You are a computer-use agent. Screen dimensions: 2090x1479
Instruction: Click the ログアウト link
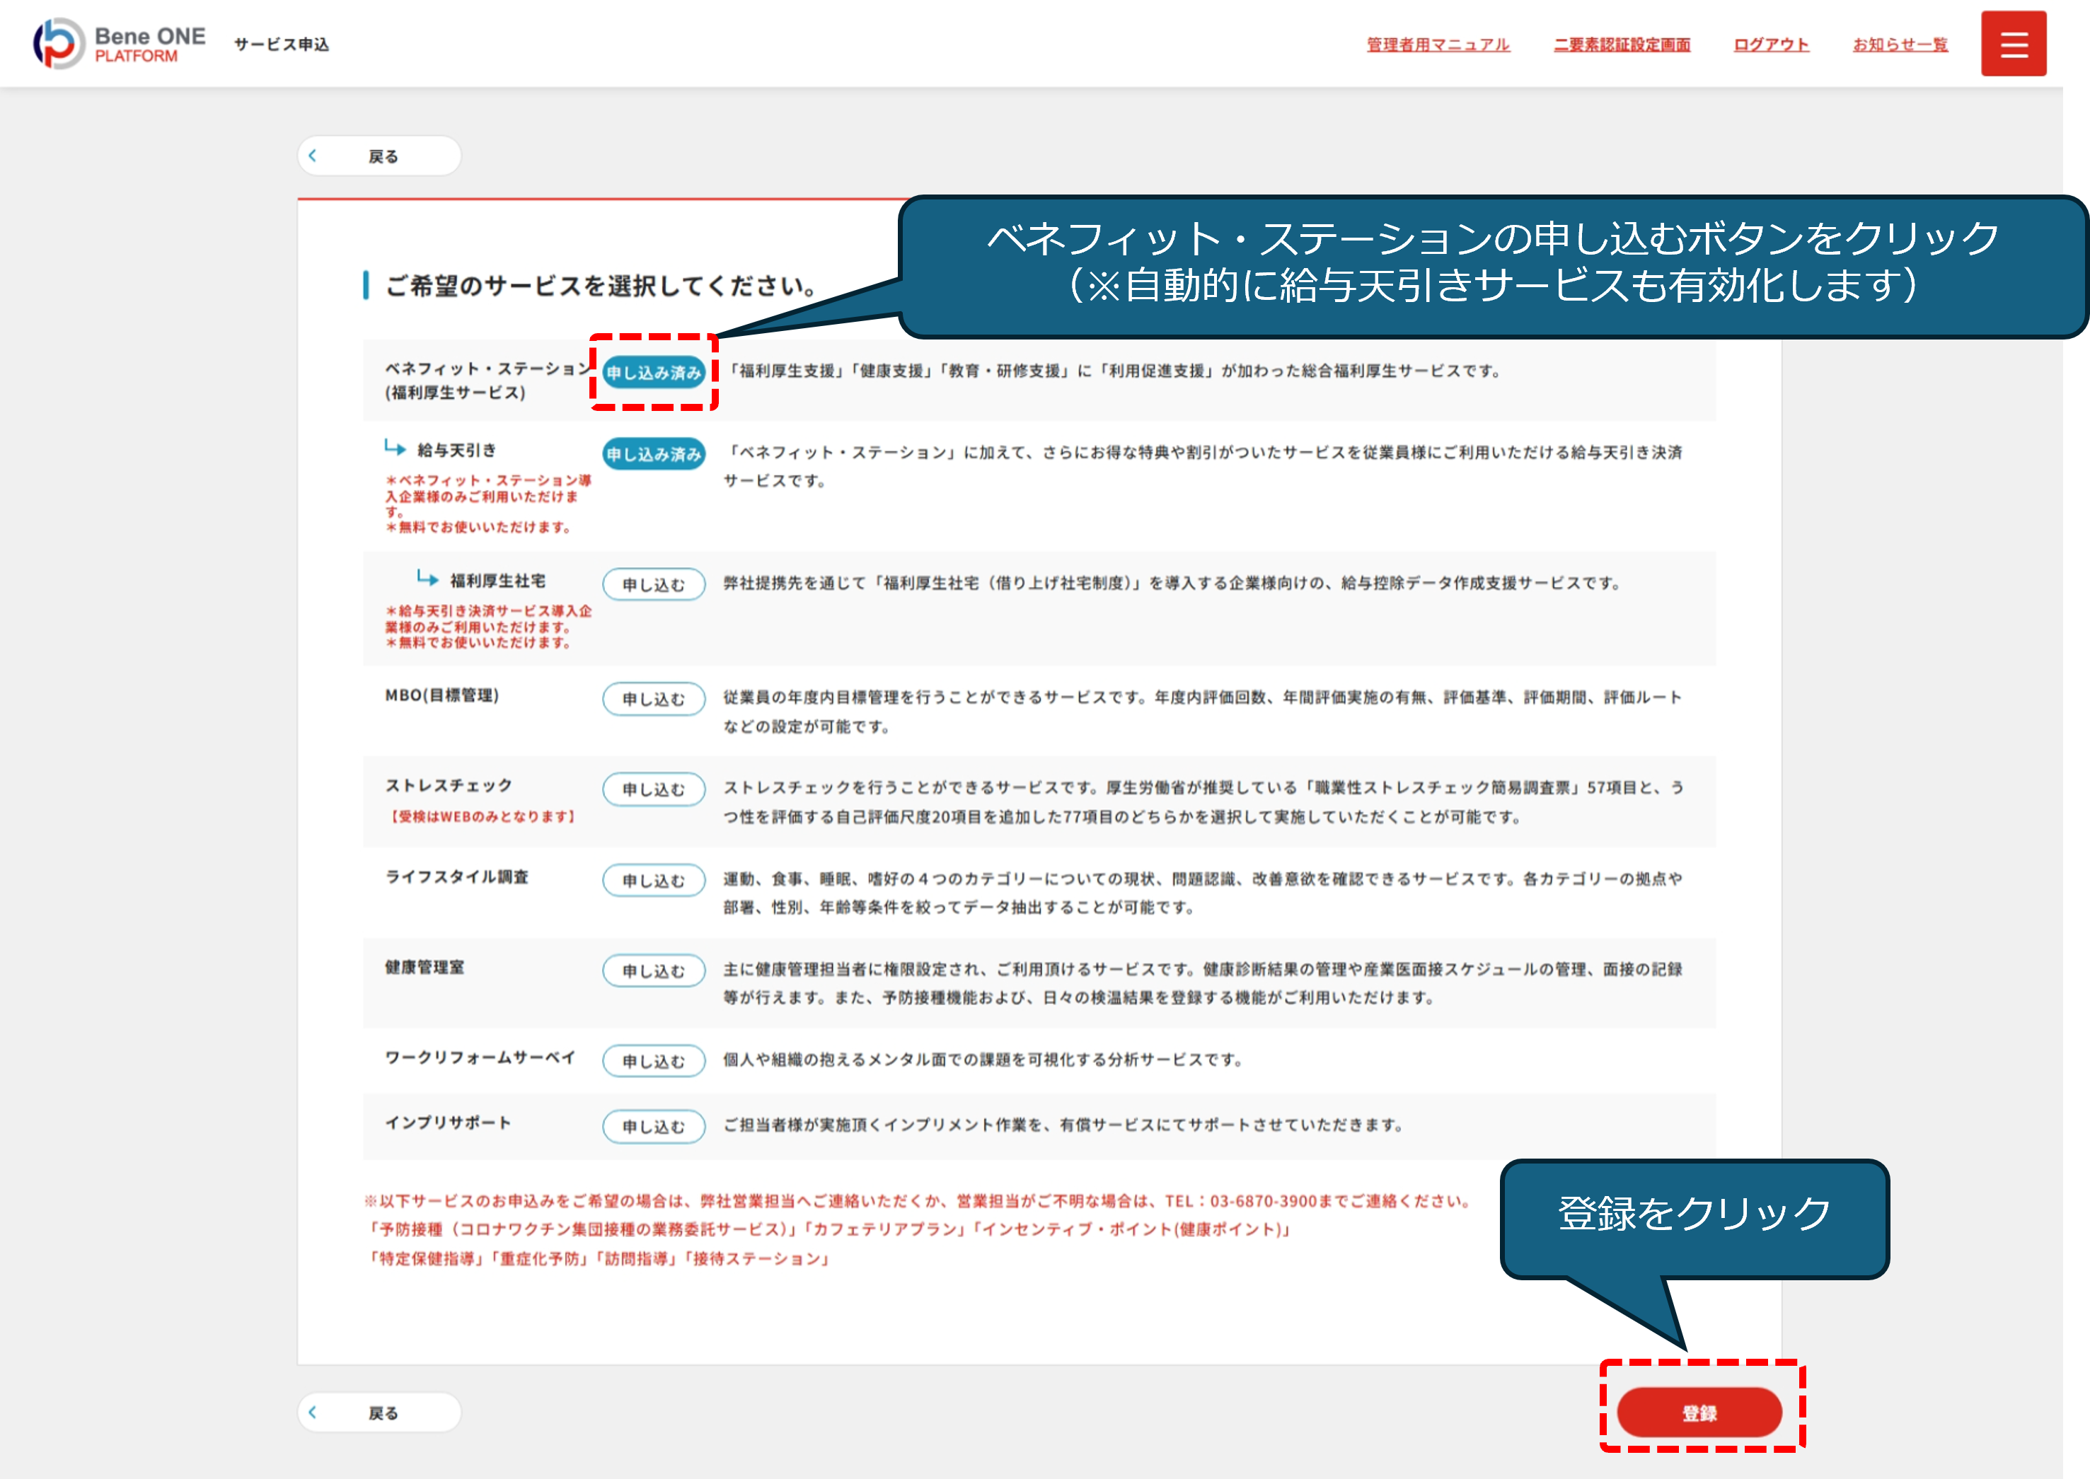click(1770, 45)
